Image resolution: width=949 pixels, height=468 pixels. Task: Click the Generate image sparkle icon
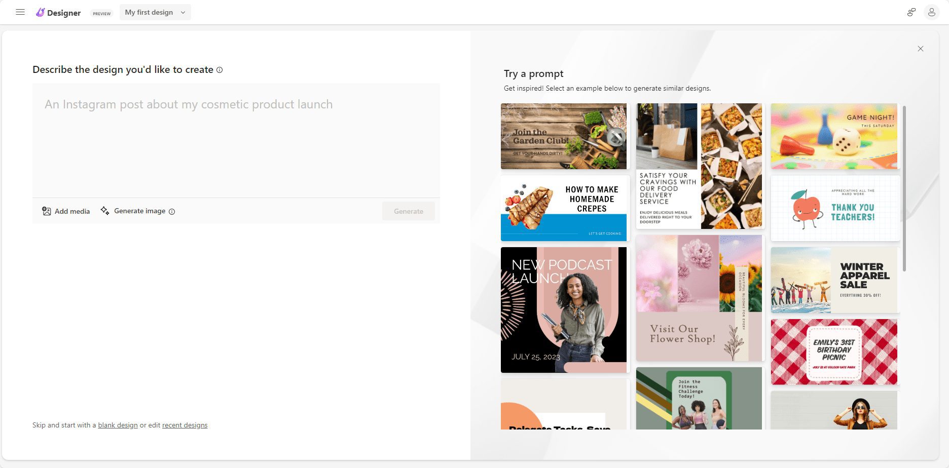coord(105,211)
